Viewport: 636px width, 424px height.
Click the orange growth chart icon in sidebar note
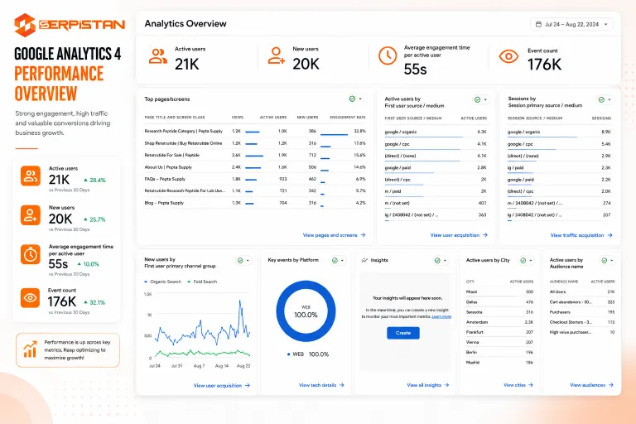click(x=30, y=349)
